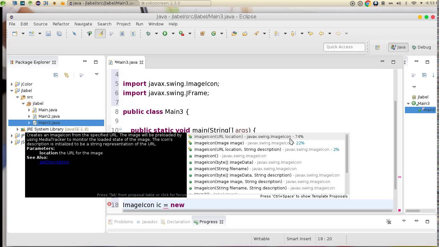The width and height of the screenshot is (439, 247).
Task: Click the Chrome icon in system tray
Action: pos(368,3)
